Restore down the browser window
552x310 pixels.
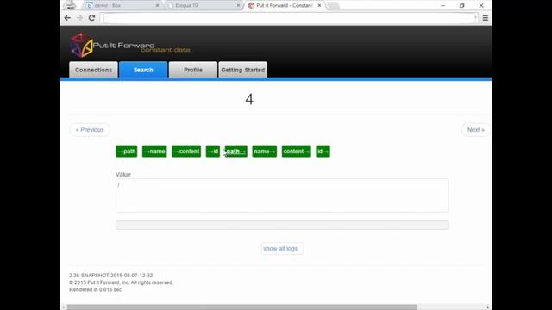(462, 6)
